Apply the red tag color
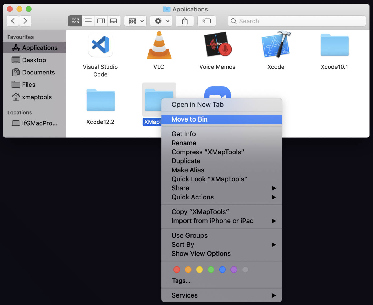373x305 pixels. pyautogui.click(x=177, y=270)
